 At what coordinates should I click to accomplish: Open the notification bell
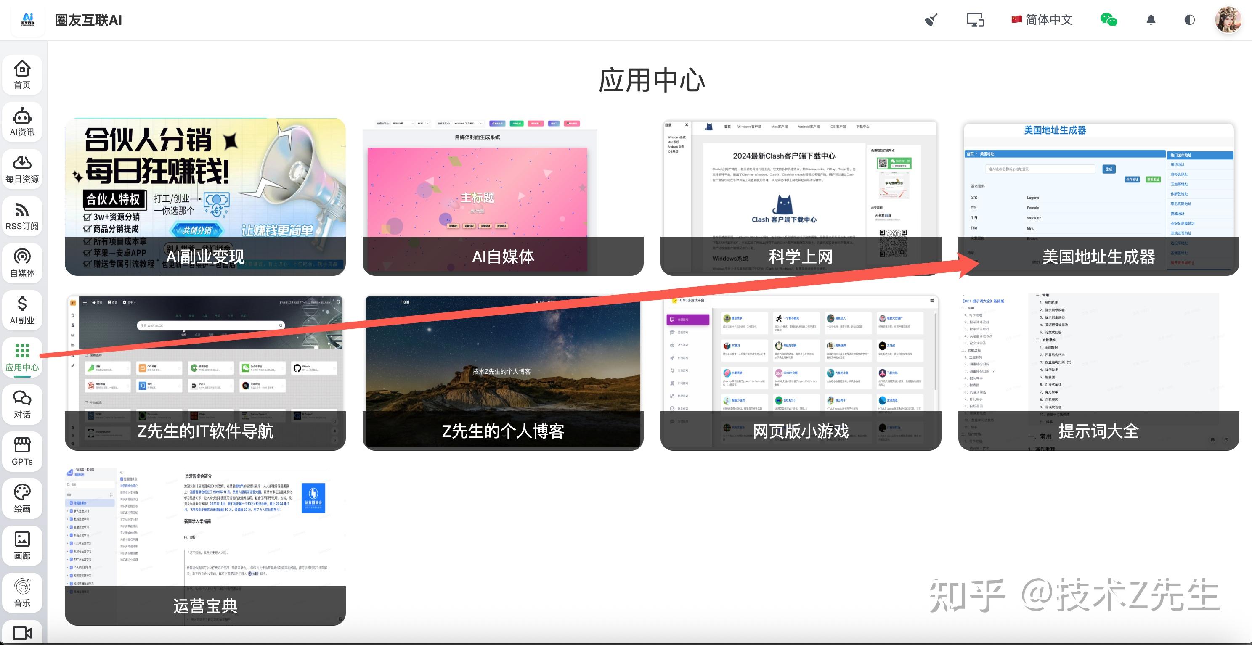pos(1151,20)
